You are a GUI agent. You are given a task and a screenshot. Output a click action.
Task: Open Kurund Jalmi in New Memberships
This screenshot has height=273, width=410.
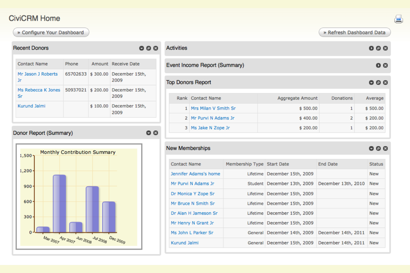click(x=184, y=243)
